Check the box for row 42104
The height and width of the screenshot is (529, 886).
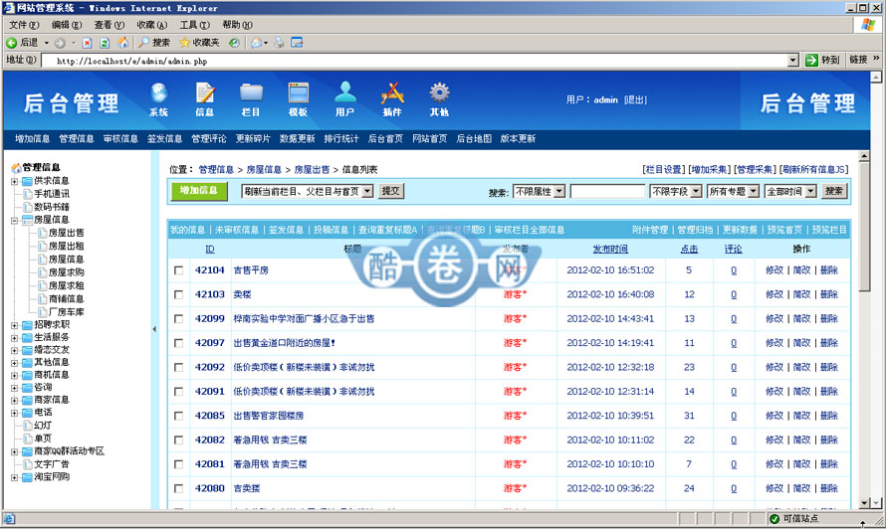point(178,270)
